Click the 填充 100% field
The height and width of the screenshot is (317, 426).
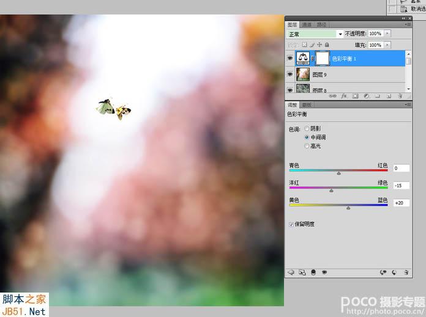pos(375,45)
